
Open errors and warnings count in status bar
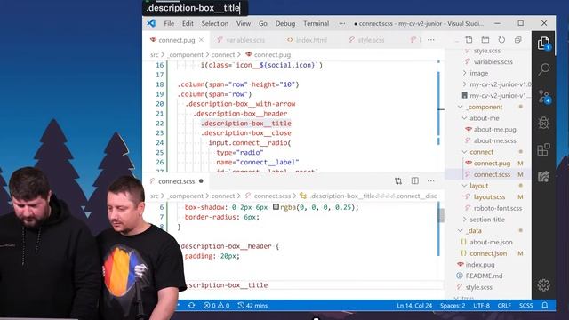tap(216, 306)
